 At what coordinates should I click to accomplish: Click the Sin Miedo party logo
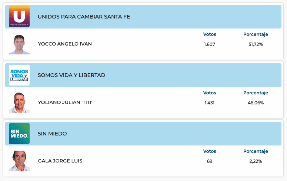(19, 134)
